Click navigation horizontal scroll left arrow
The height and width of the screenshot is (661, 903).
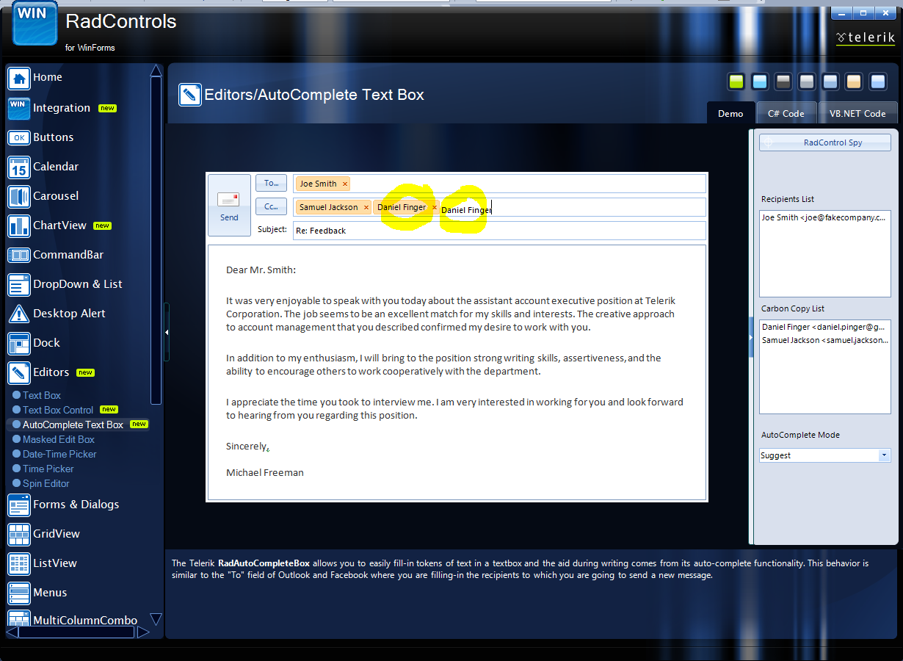[12, 632]
